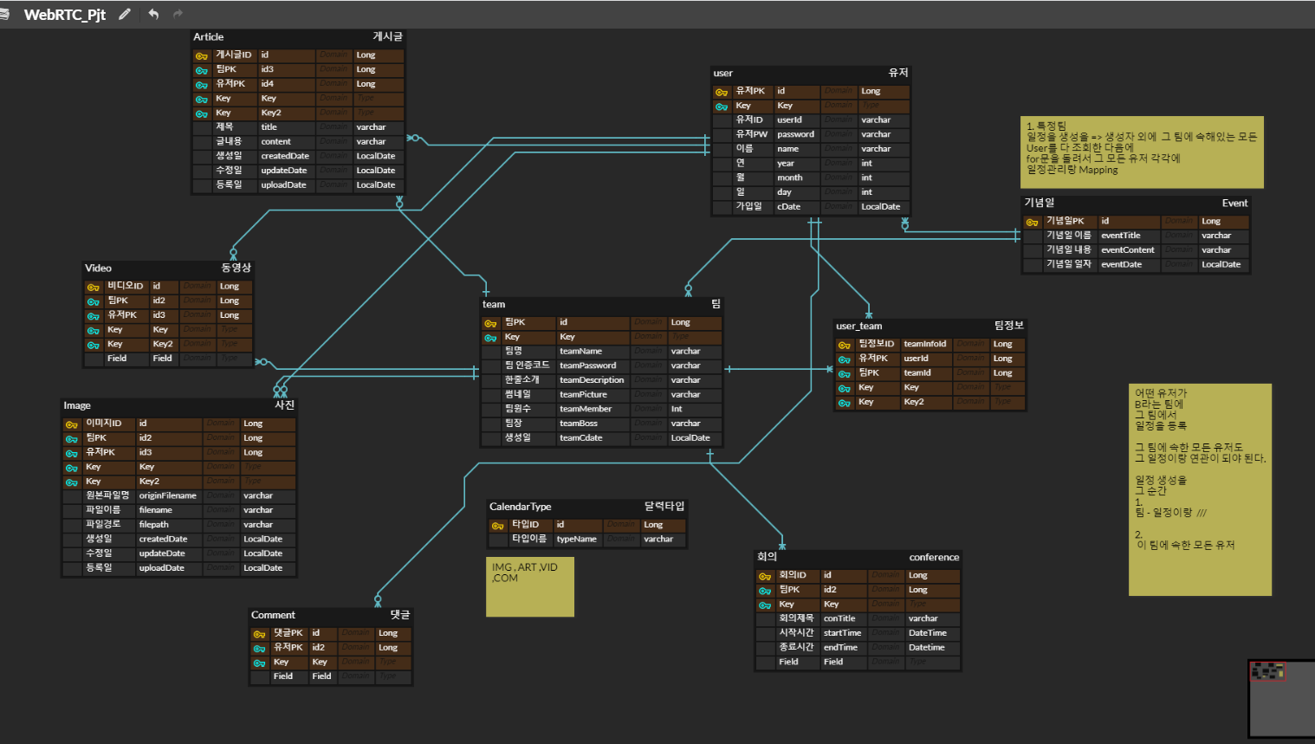
Task: Select the typeName column in CalendarType table
Action: pyautogui.click(x=577, y=539)
